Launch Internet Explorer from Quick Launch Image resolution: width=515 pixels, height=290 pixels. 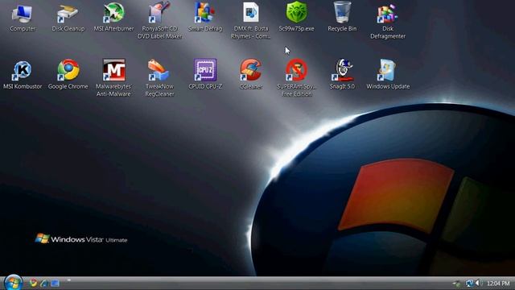pos(44,283)
